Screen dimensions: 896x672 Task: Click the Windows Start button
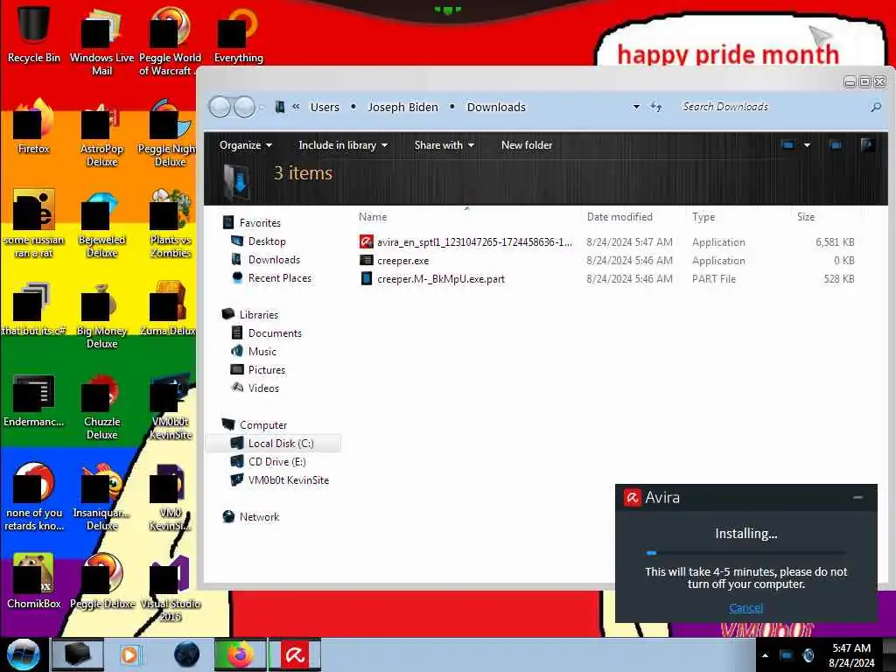click(x=24, y=654)
